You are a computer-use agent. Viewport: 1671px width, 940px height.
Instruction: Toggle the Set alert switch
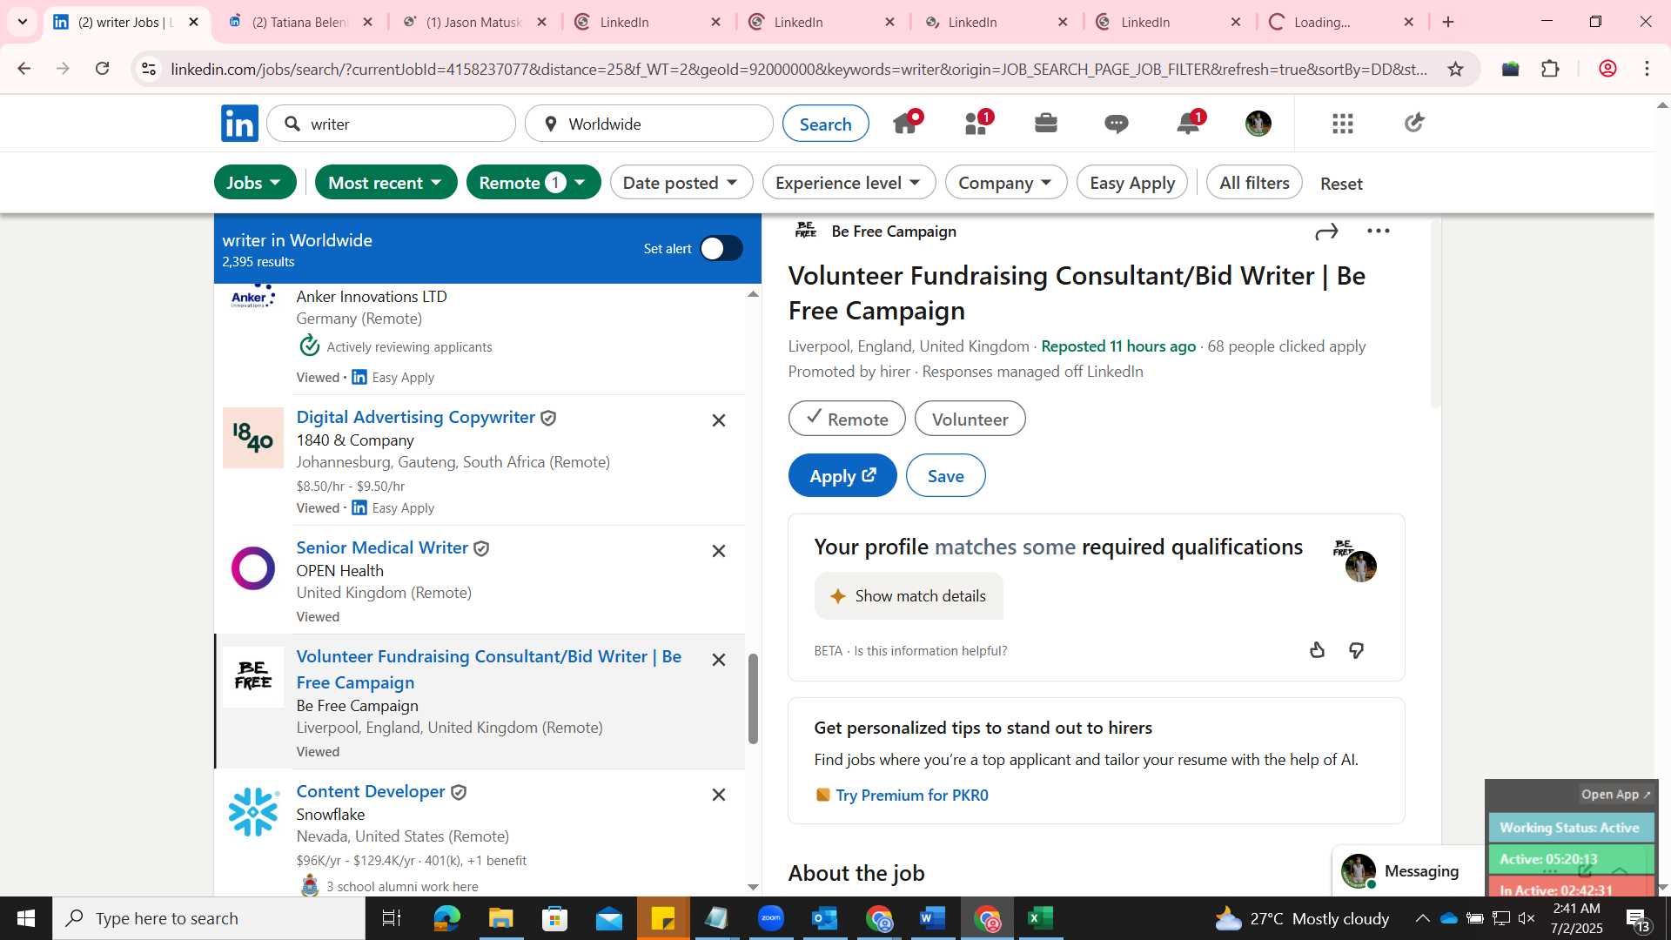(721, 249)
